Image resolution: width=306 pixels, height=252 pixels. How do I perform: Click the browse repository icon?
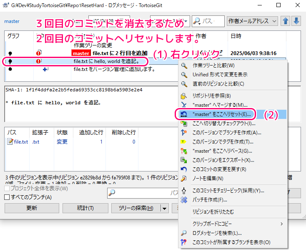click(x=184, y=96)
